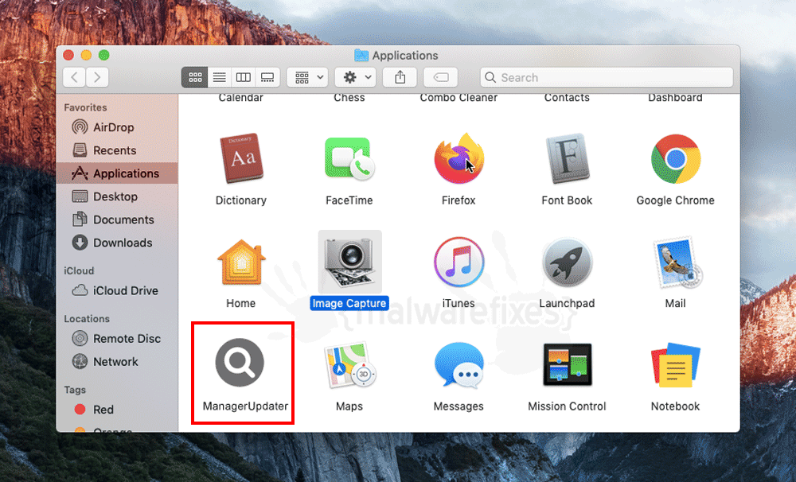Switch to gallery view in Finder toolbar

tap(267, 77)
